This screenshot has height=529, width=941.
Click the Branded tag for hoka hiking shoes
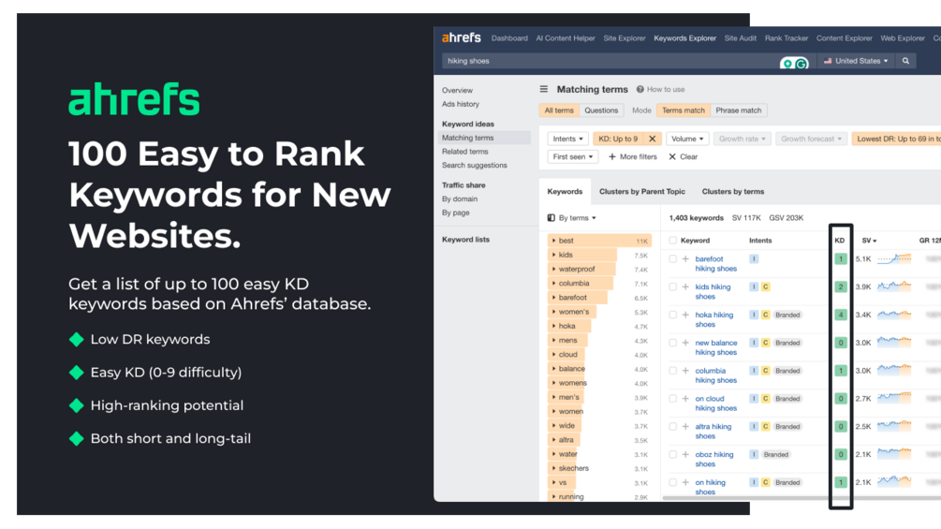787,315
